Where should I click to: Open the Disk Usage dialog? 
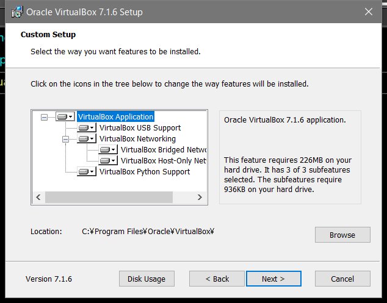(146, 279)
